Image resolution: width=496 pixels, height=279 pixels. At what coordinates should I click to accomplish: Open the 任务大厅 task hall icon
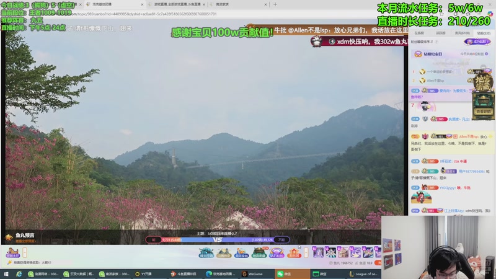[x=12, y=252]
